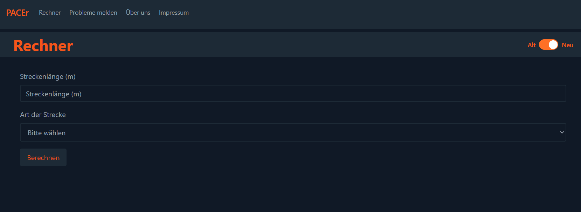The height and width of the screenshot is (212, 581).
Task: Click the large orange Rechner heading
Action: click(x=43, y=46)
